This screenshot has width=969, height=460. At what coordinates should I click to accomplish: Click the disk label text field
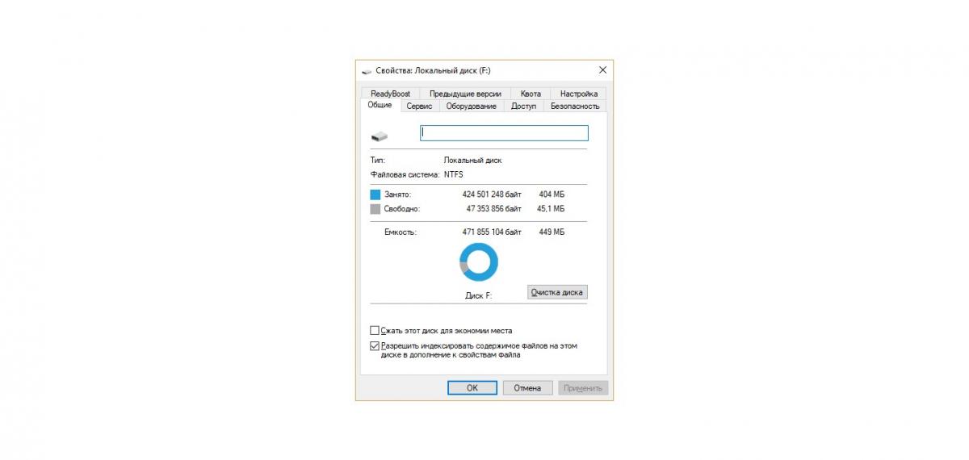click(x=505, y=133)
